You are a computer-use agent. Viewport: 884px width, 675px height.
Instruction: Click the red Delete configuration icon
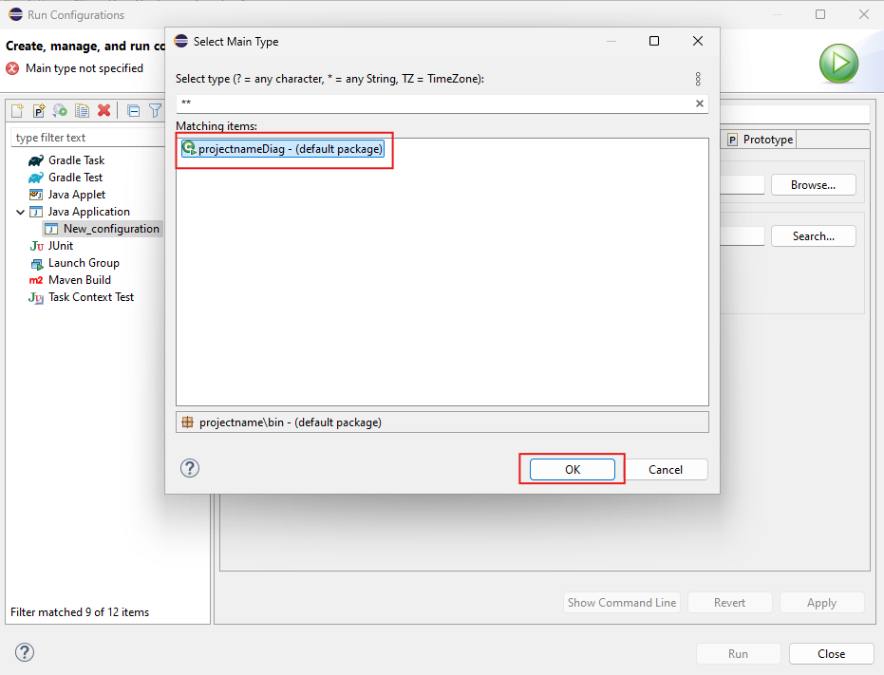coord(104,111)
